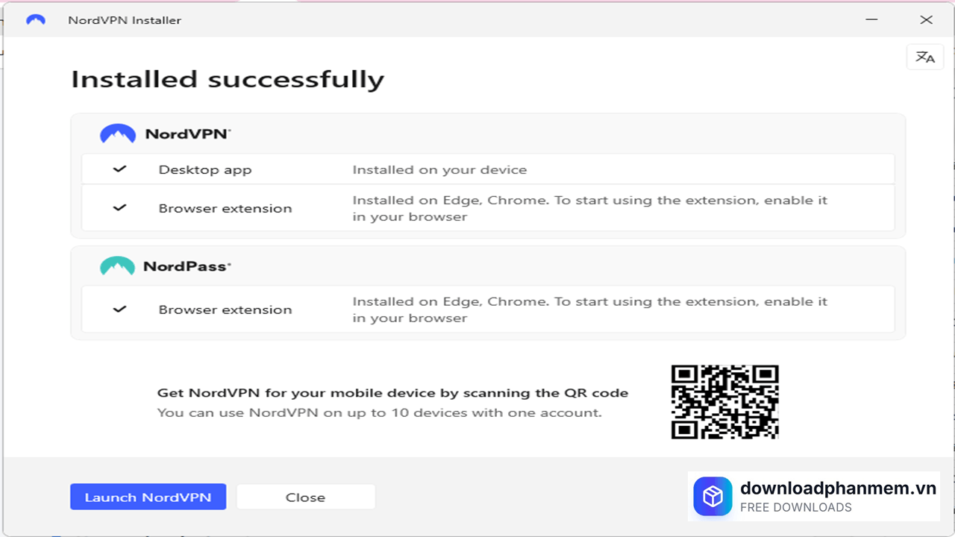The height and width of the screenshot is (537, 955).
Task: Click the blue NordVPN mountain logo
Action: [117, 133]
